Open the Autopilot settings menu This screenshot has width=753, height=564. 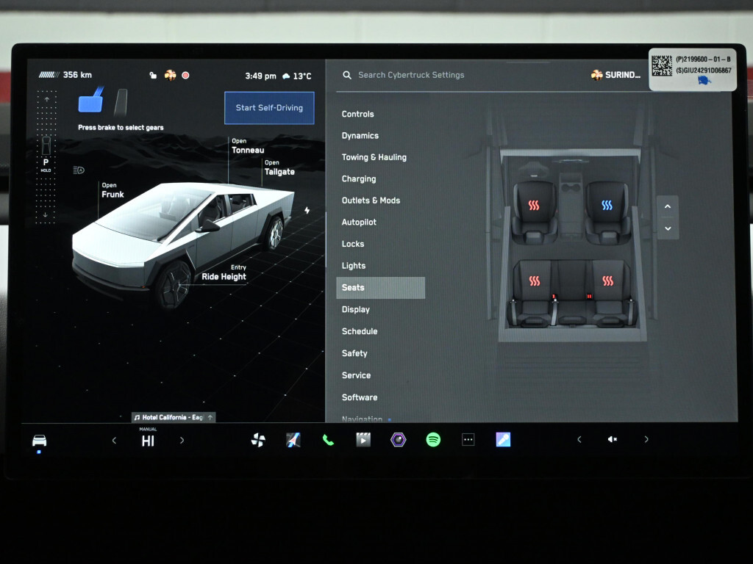[x=359, y=222]
